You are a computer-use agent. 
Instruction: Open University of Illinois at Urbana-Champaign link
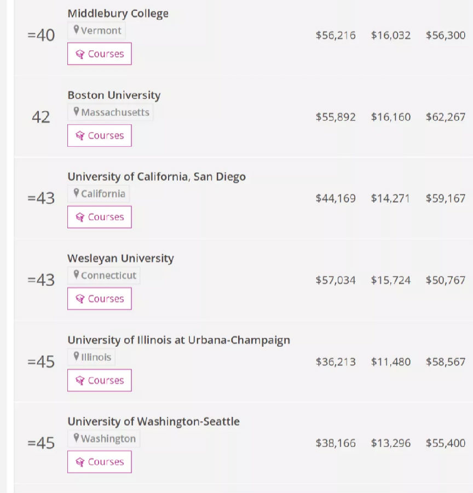coord(178,340)
